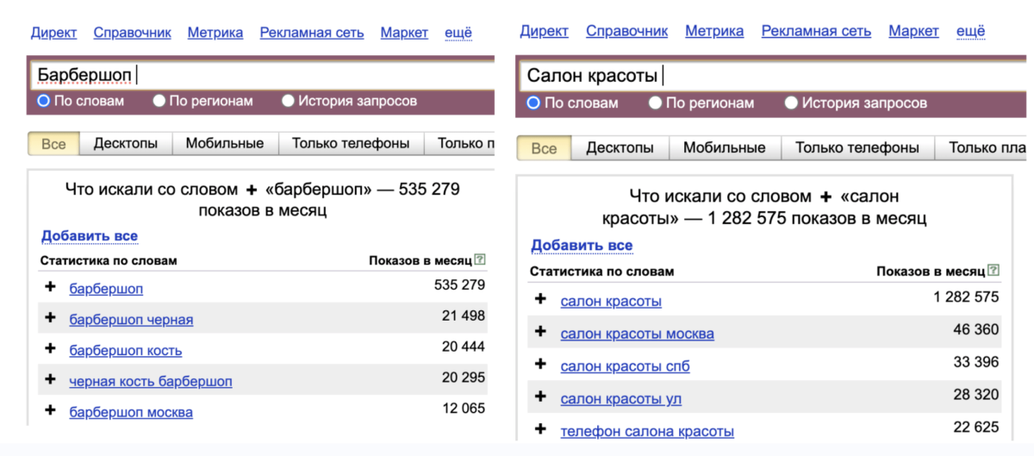Click the '1 282 575' value in the салон красоты row
This screenshot has width=1034, height=456.
pyautogui.click(x=966, y=297)
